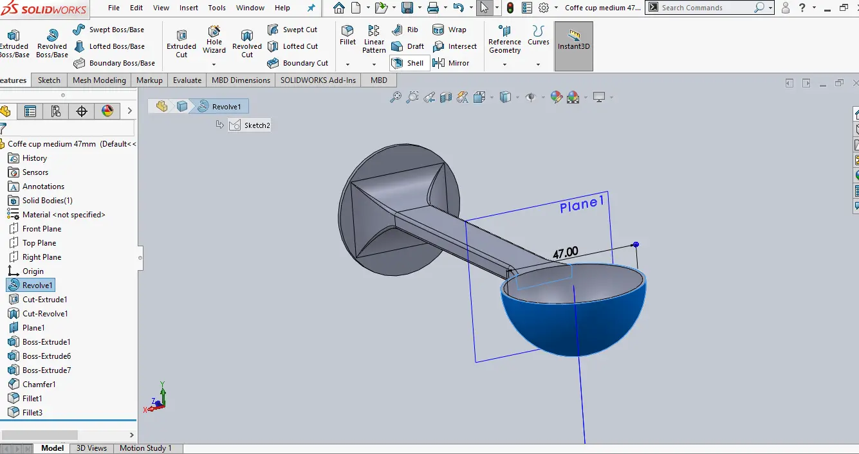Screen dimensions: 859x454
Task: Click Sketch2 in the breadcrumb
Action: 250,125
